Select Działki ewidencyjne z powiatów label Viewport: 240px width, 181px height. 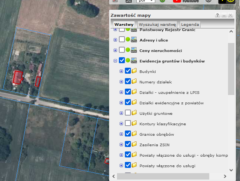(171, 103)
